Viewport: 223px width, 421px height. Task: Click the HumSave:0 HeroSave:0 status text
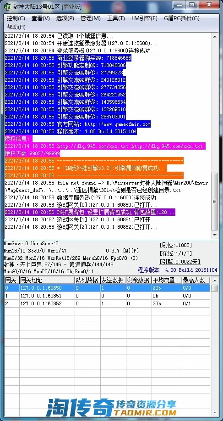click(x=31, y=243)
